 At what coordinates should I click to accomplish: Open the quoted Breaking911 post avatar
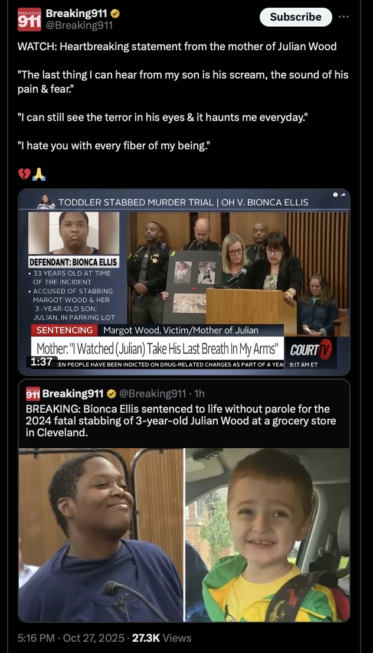(33, 394)
